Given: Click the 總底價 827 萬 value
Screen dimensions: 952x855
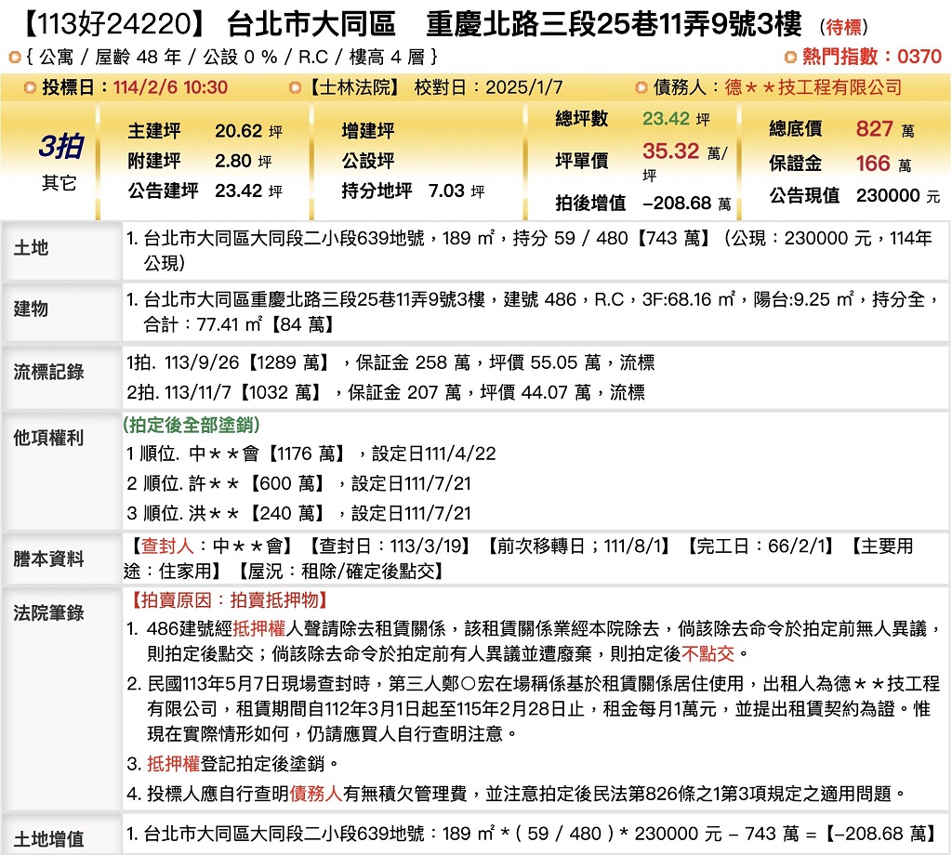Looking at the screenshot, I should [874, 129].
